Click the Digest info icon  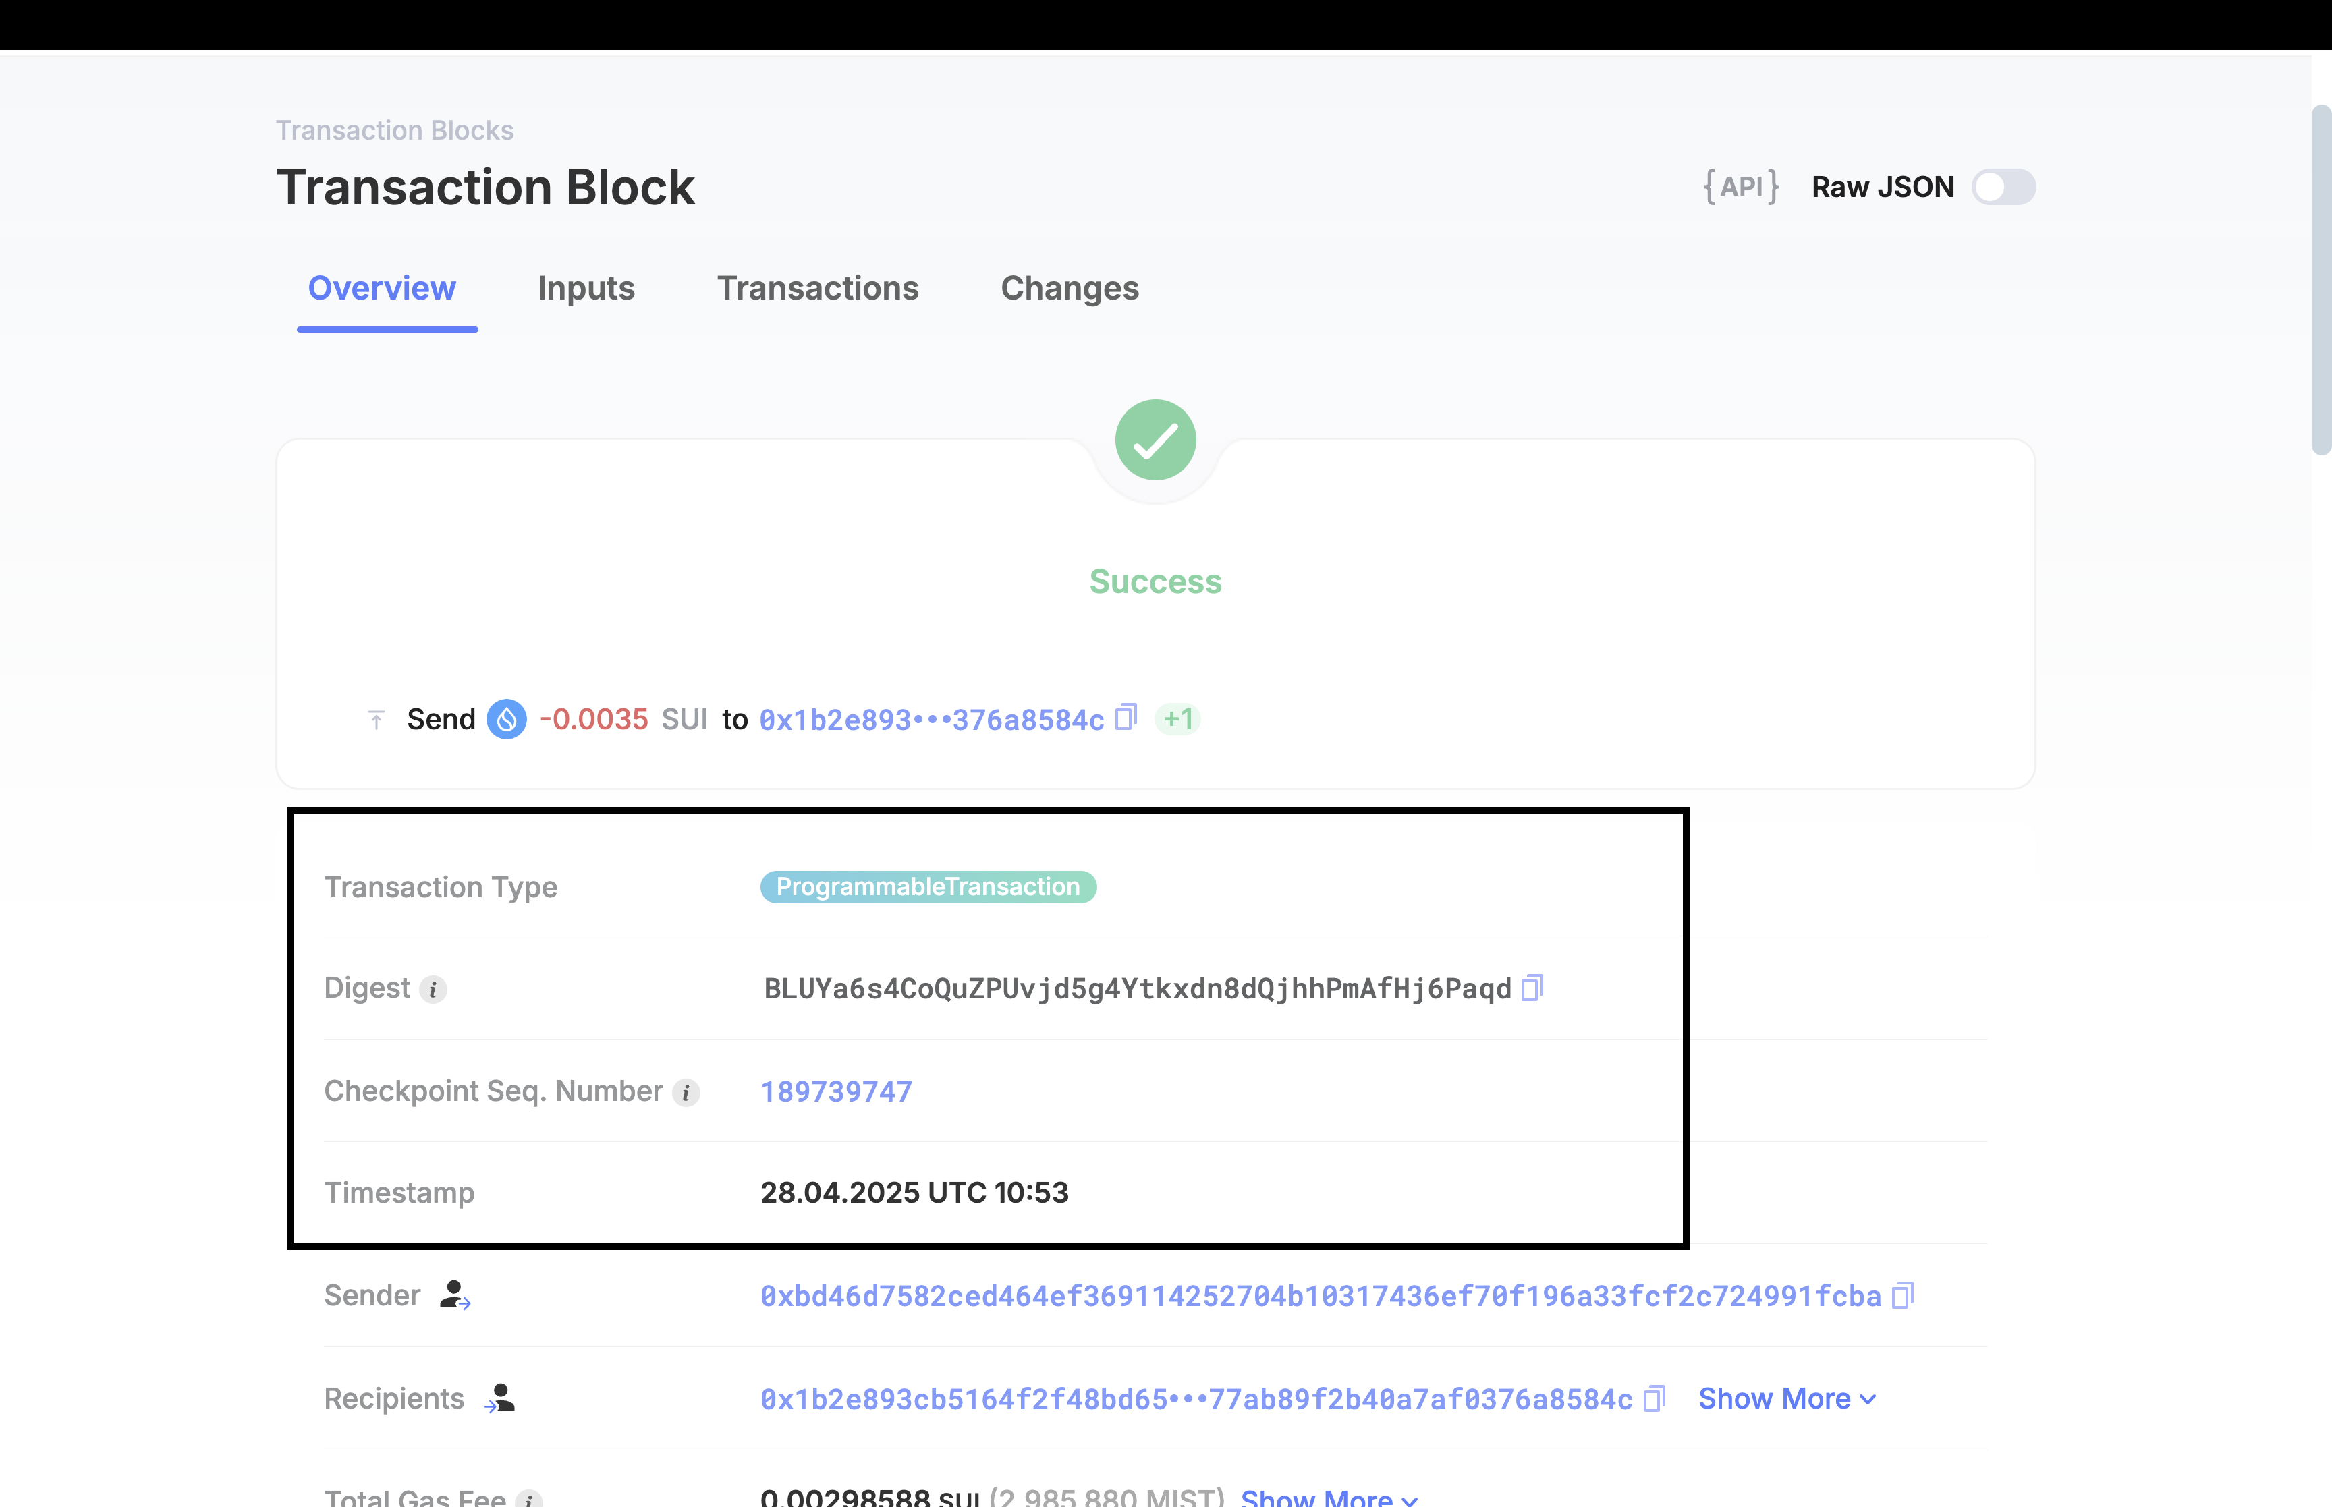point(433,990)
